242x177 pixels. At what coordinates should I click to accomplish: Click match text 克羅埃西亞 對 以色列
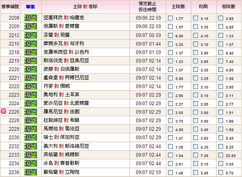(x=66, y=52)
